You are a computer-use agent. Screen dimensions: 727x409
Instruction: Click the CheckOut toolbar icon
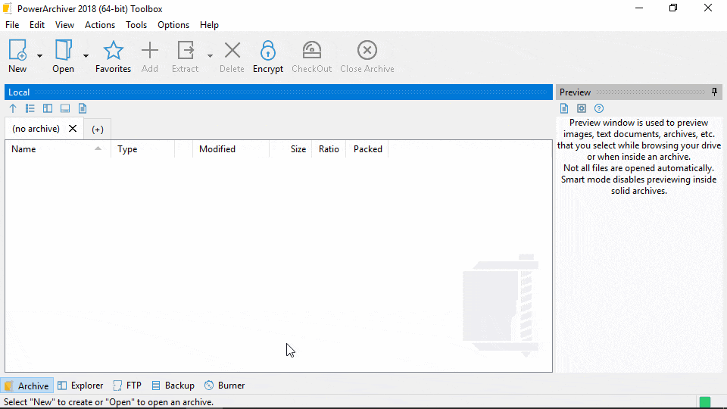tap(311, 56)
